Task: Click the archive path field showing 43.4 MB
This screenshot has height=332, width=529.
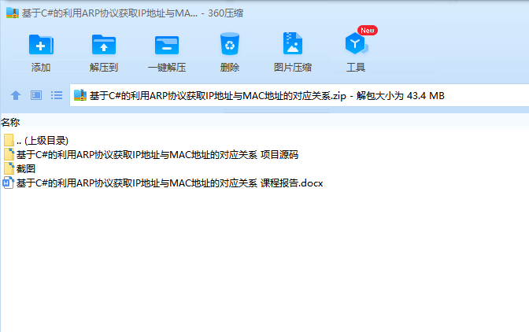Action: pyautogui.click(x=299, y=95)
